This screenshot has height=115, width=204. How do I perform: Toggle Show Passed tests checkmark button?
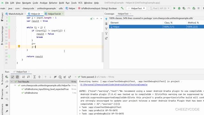pos(12,77)
